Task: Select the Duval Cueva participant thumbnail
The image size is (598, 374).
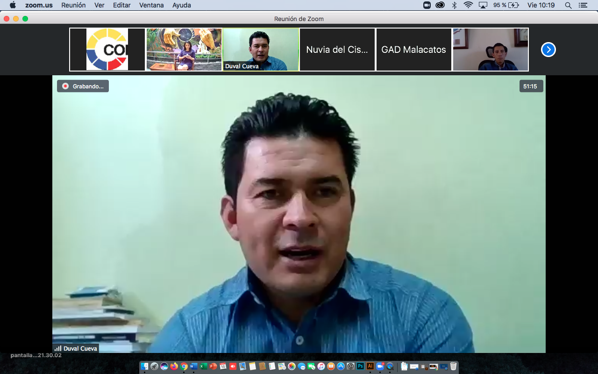Action: point(261,50)
